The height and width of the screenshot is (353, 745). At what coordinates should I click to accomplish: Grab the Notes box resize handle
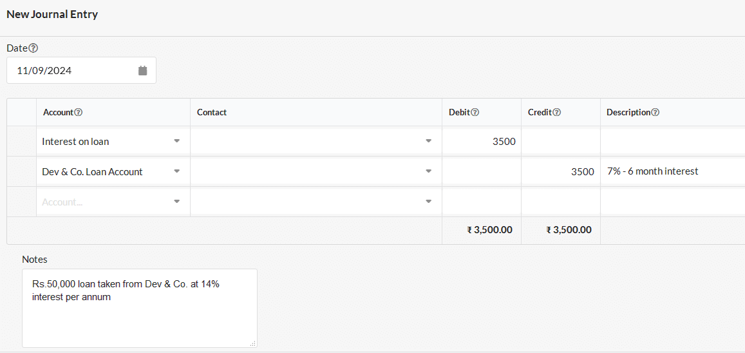[253, 343]
